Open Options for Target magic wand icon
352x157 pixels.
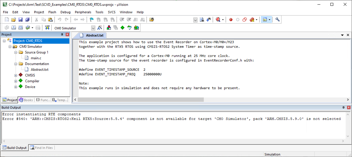[100, 28]
